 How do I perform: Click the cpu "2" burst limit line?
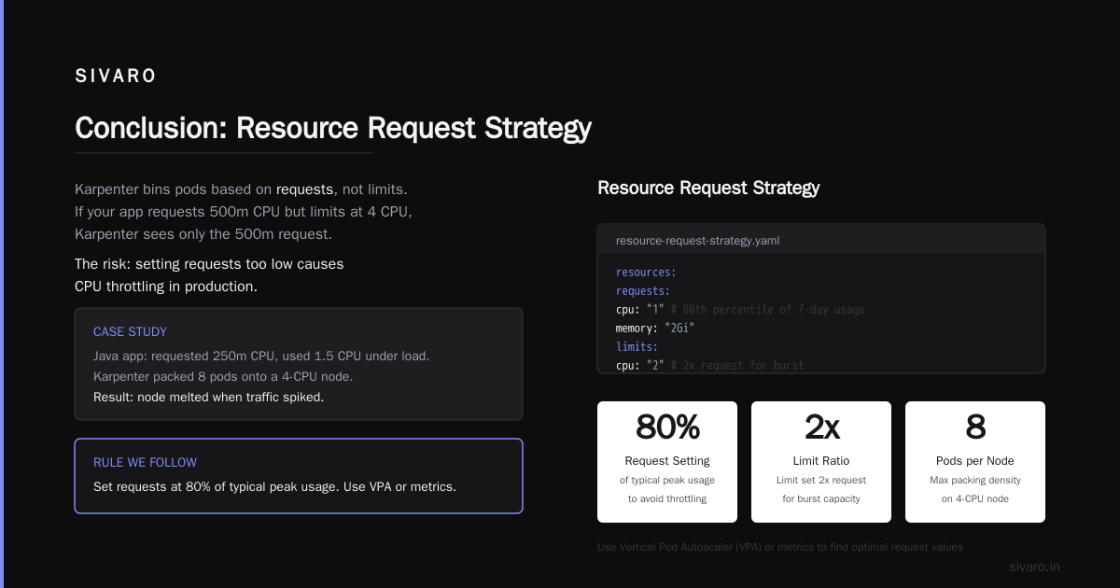click(709, 365)
